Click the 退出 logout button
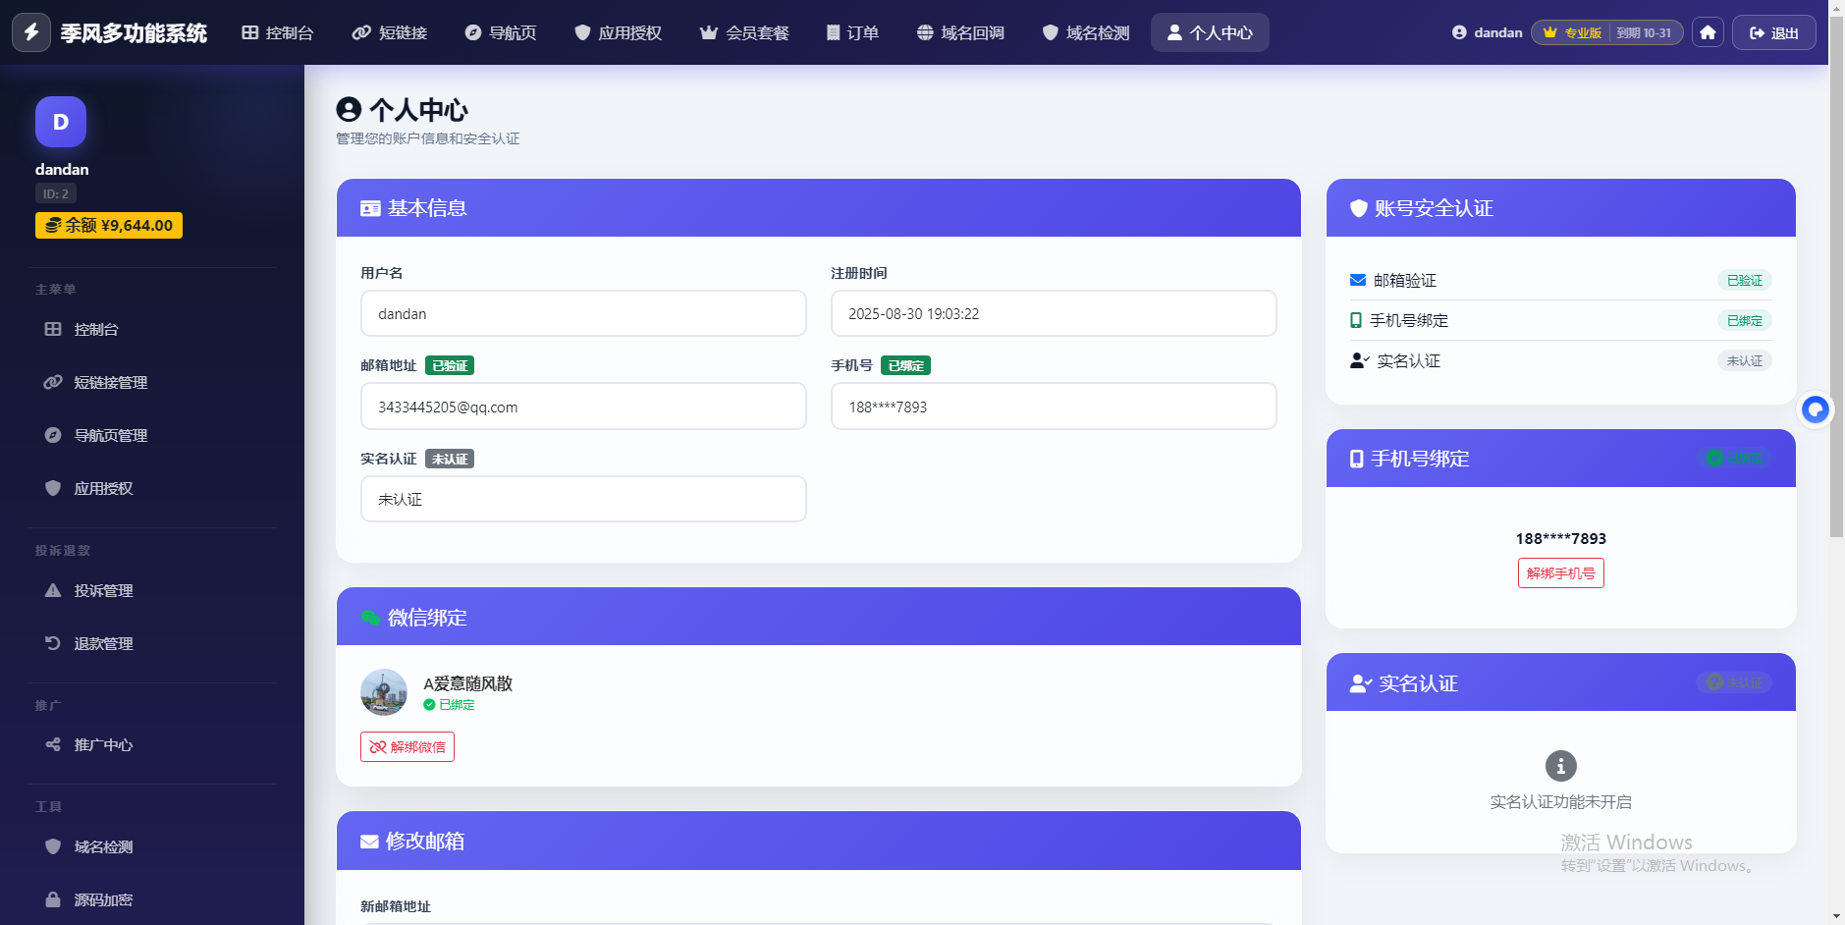This screenshot has width=1845, height=925. pyautogui.click(x=1774, y=32)
